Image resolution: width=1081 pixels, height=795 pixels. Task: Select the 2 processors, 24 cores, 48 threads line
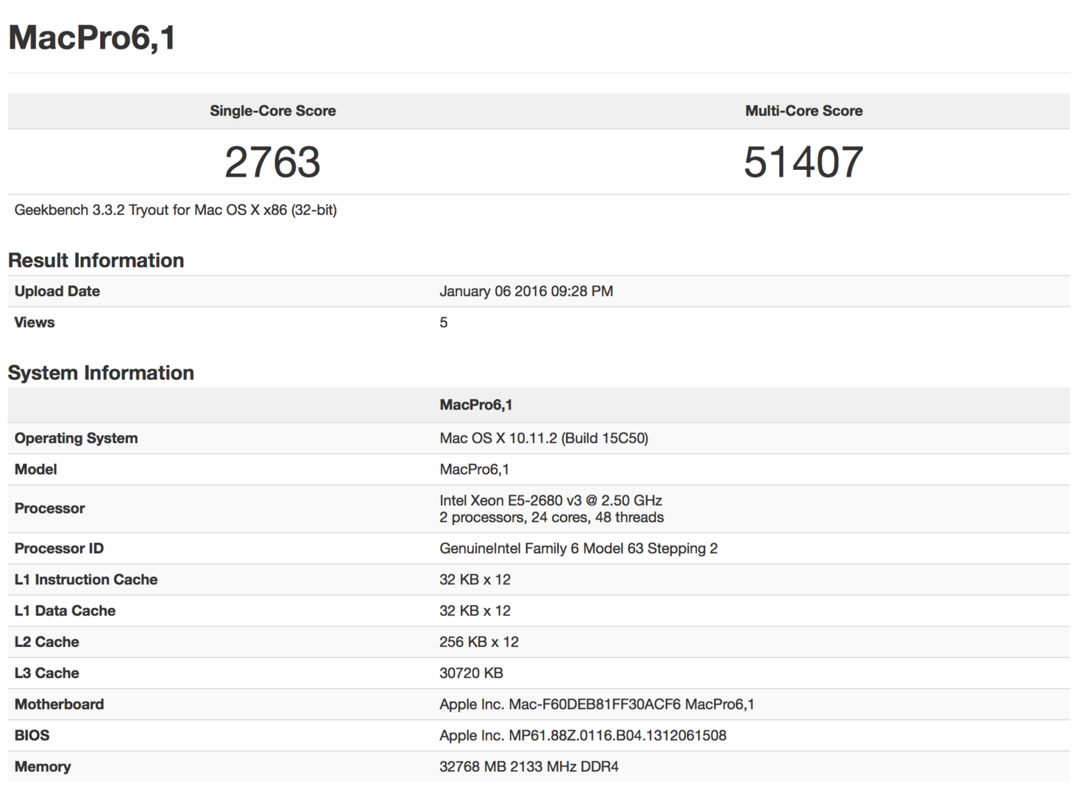click(x=552, y=517)
